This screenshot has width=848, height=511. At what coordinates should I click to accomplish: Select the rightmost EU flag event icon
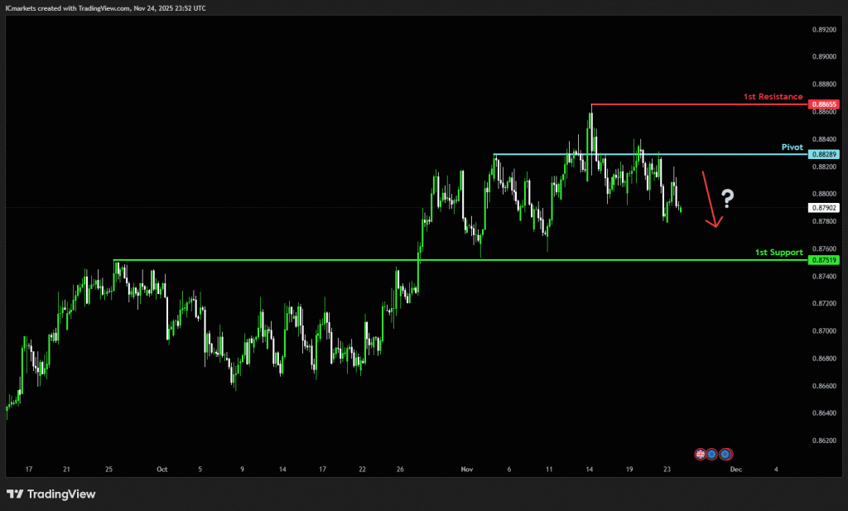pos(726,454)
